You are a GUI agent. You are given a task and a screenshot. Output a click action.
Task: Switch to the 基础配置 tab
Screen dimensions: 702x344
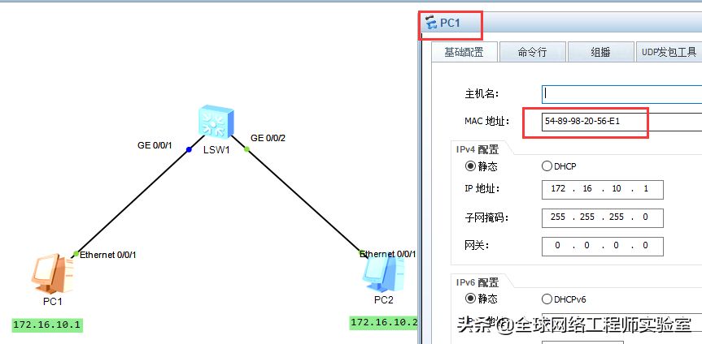(x=464, y=52)
